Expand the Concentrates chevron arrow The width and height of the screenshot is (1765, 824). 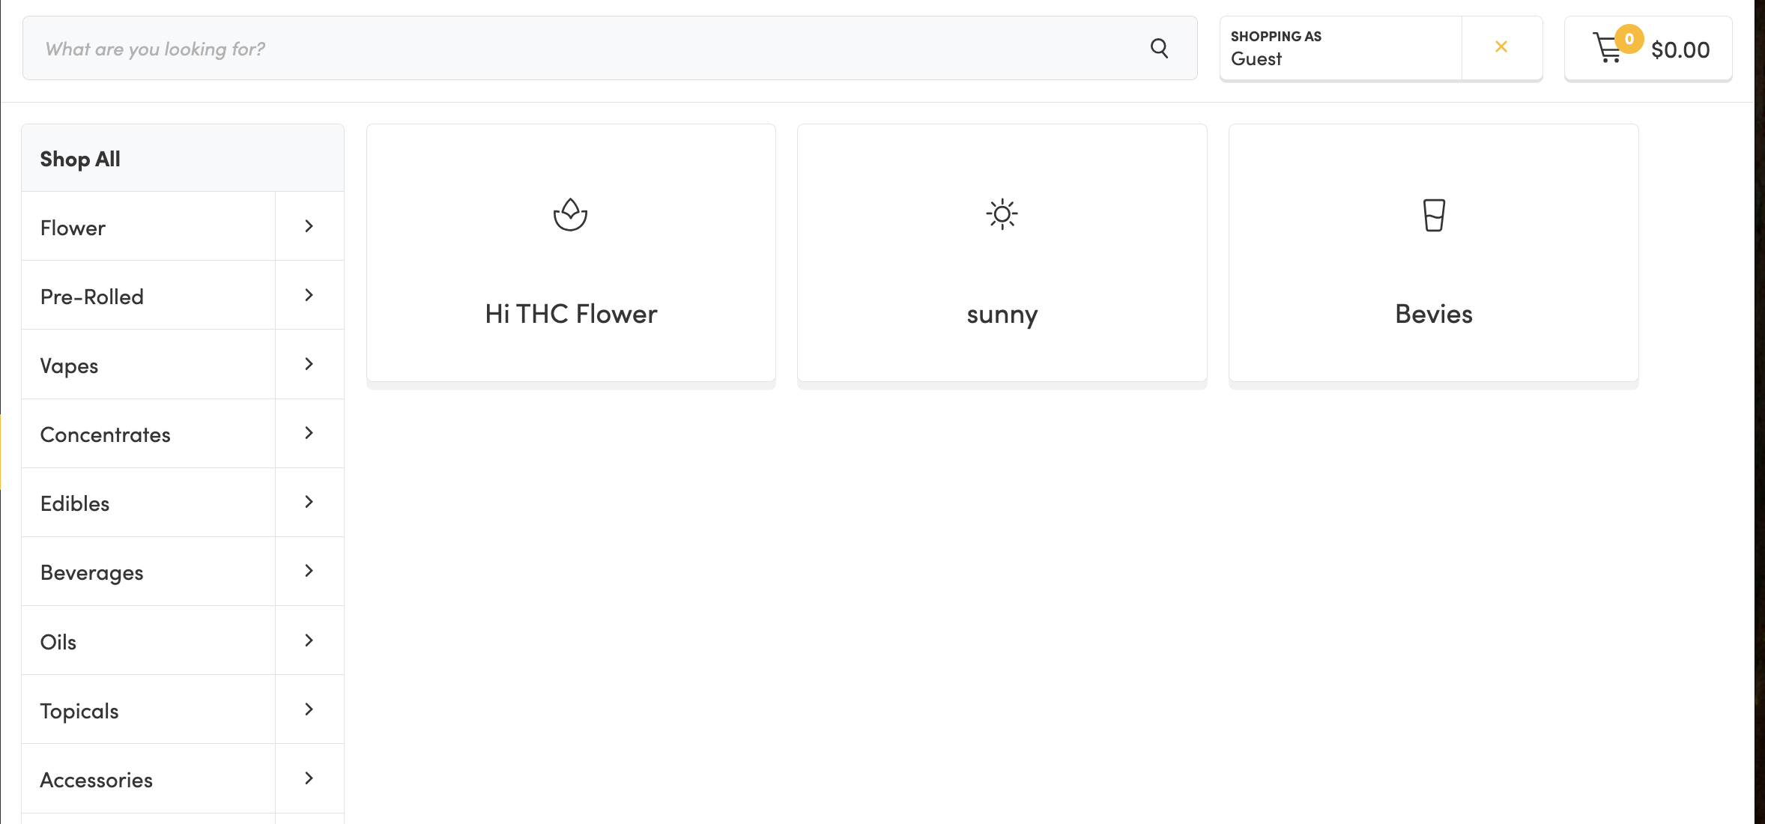click(309, 433)
